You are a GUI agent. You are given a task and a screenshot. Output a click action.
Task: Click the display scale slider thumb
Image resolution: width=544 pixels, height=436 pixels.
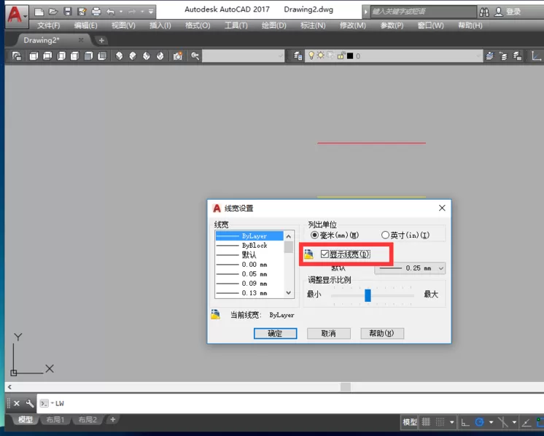pyautogui.click(x=368, y=295)
